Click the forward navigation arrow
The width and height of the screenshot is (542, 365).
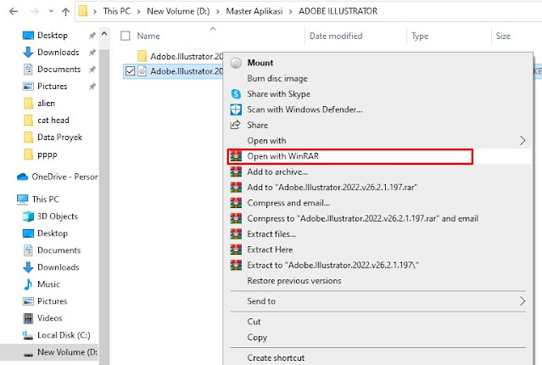(x=34, y=11)
